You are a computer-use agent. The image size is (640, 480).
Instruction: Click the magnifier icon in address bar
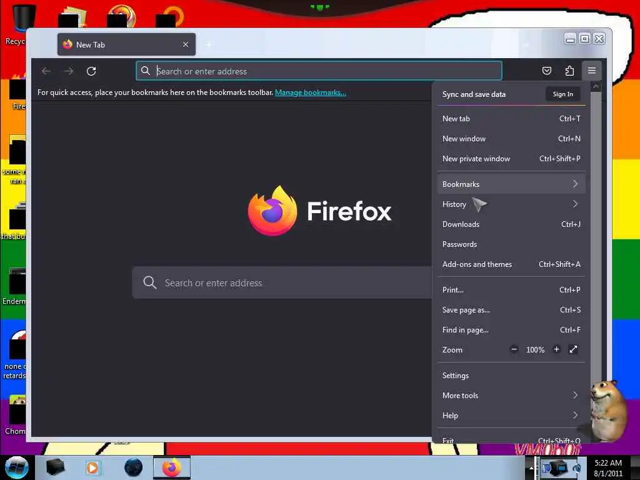145,71
